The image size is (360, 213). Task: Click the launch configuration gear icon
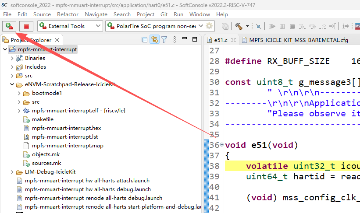click(x=209, y=26)
